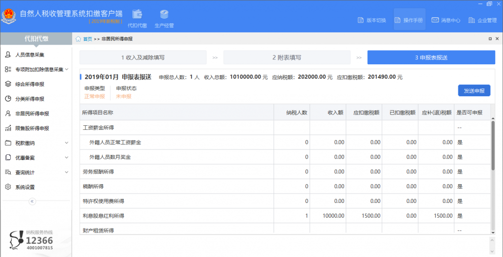Click the 应补(退)税额 column header
The width and height of the screenshot is (503, 257).
pos(436,113)
